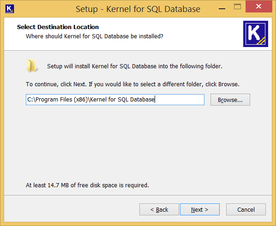Click the "To continue, click Next" instruction text
This screenshot has height=226, width=276.
pyautogui.click(x=132, y=84)
